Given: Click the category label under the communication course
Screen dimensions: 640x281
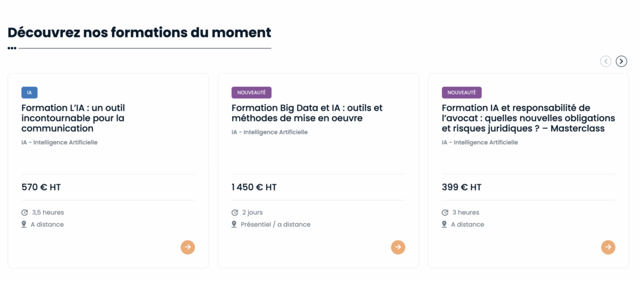Looking at the screenshot, I should click(x=59, y=142).
